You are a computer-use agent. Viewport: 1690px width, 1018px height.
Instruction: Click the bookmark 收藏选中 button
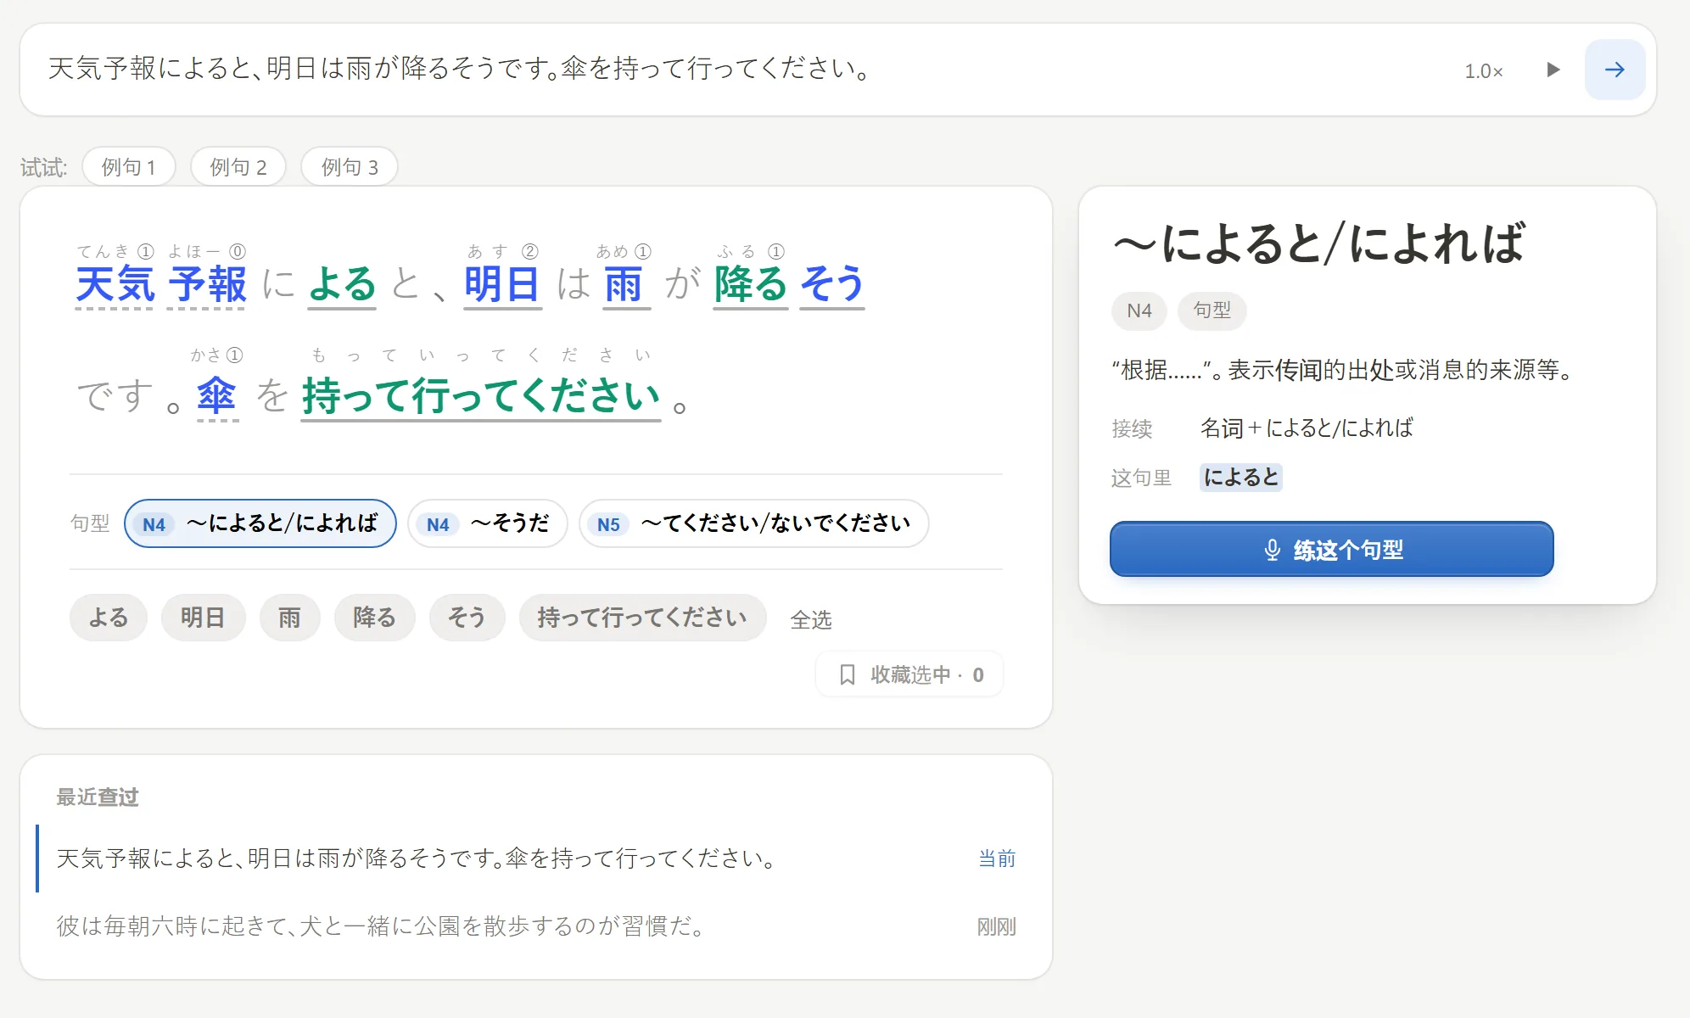(x=909, y=674)
